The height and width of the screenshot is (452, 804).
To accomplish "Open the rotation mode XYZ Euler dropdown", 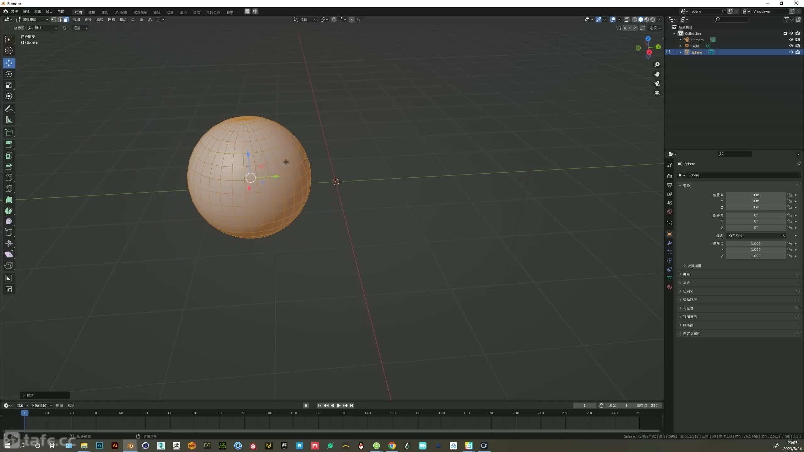I will coord(756,236).
